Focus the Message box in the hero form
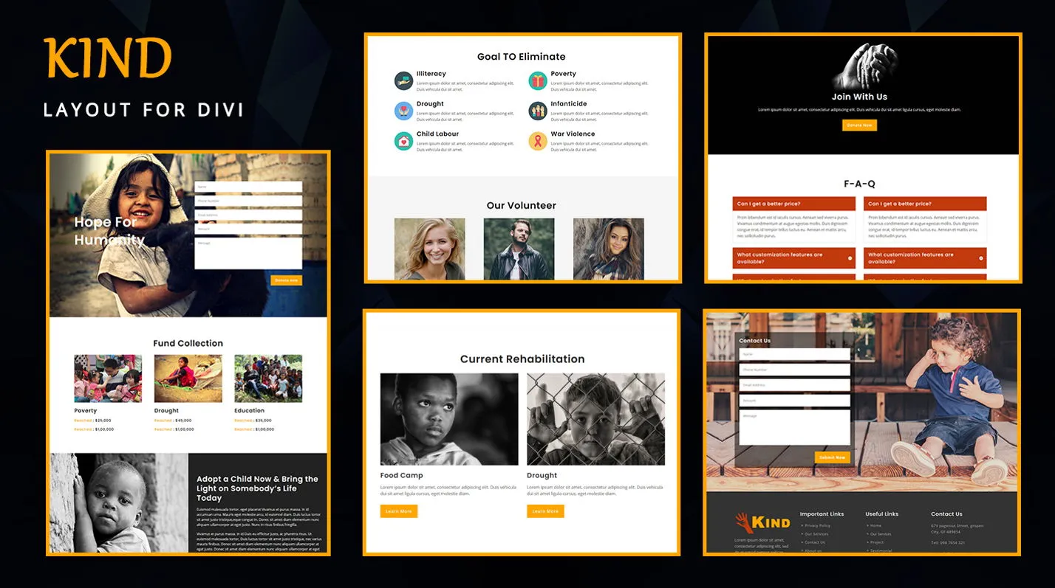Viewport: 1055px width, 588px height. (x=248, y=253)
